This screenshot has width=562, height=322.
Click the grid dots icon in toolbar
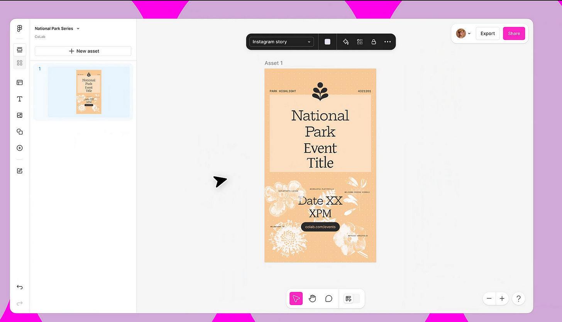(x=360, y=42)
